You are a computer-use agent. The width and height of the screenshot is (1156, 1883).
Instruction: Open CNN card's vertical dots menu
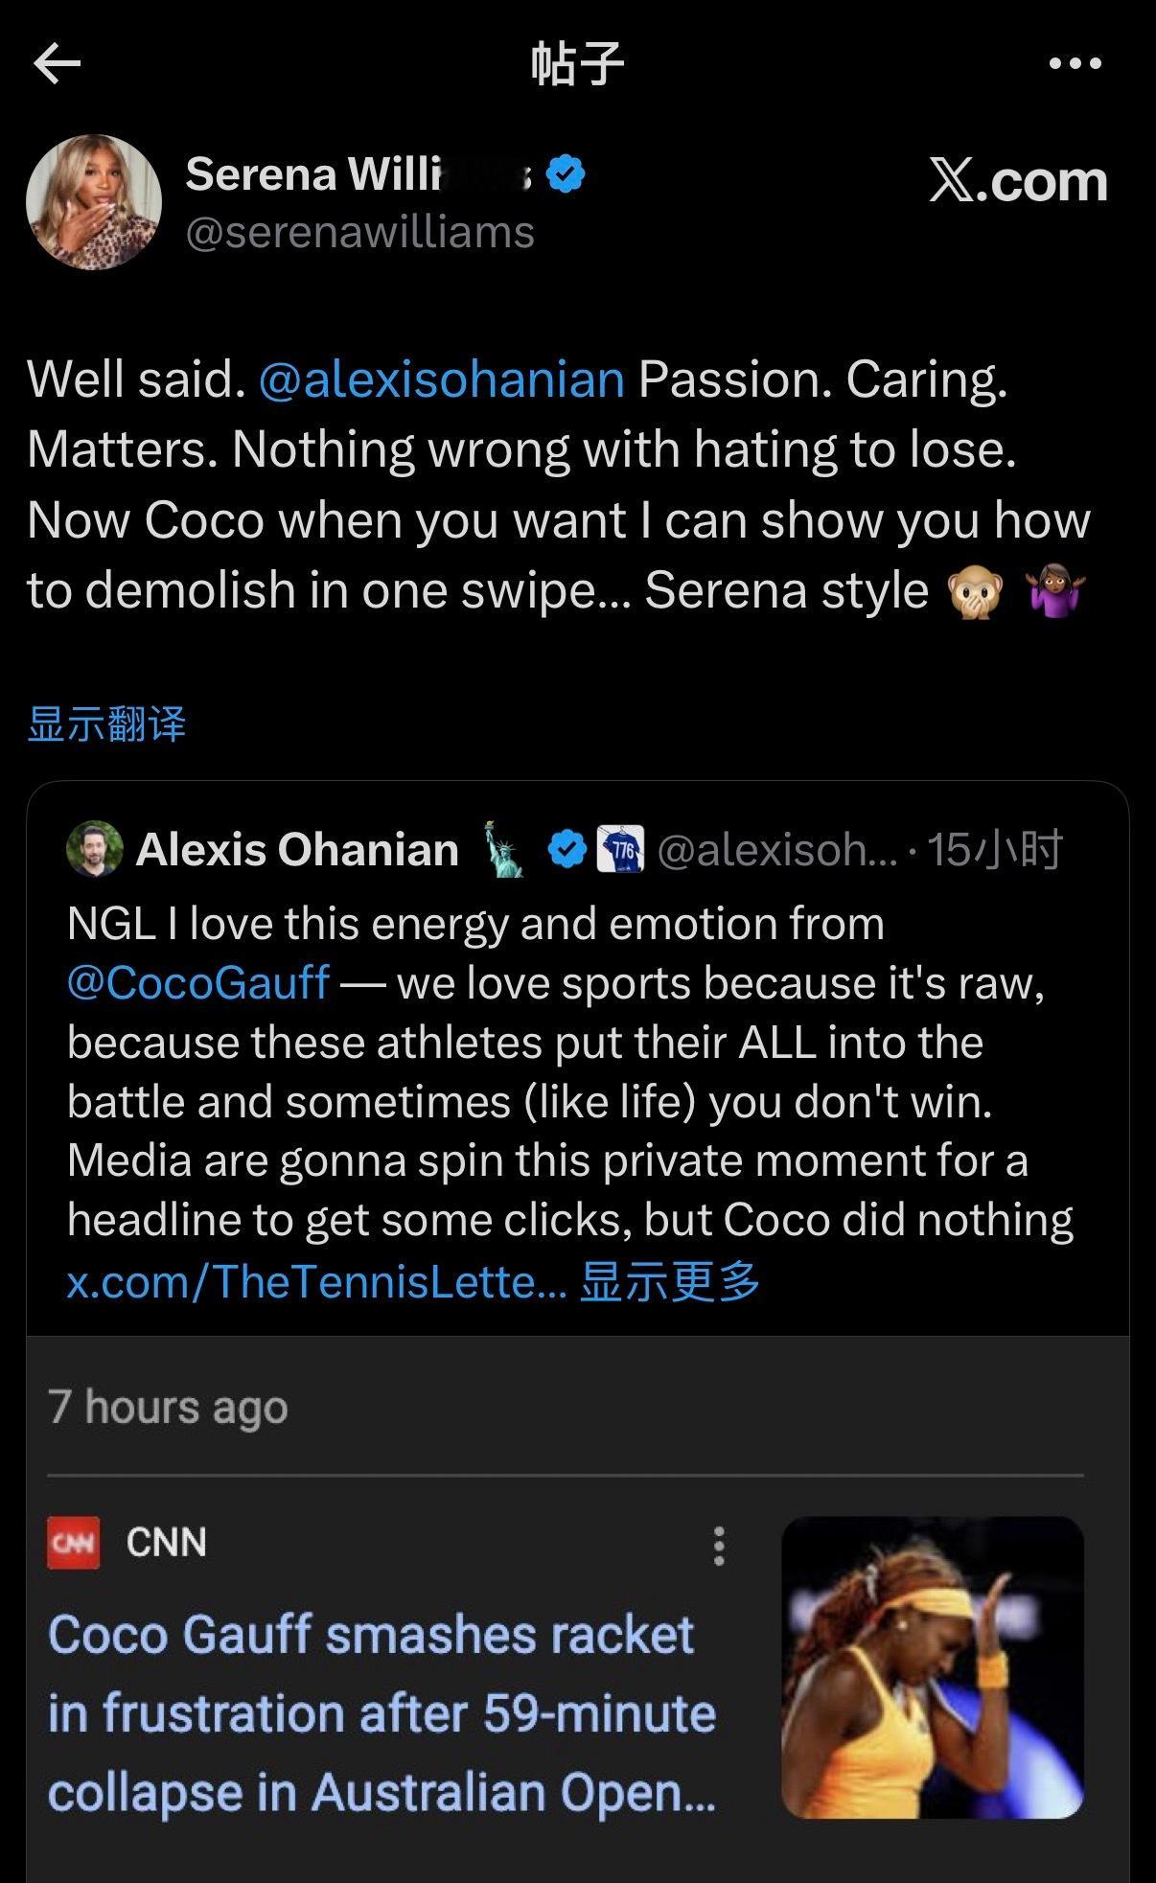click(719, 1546)
